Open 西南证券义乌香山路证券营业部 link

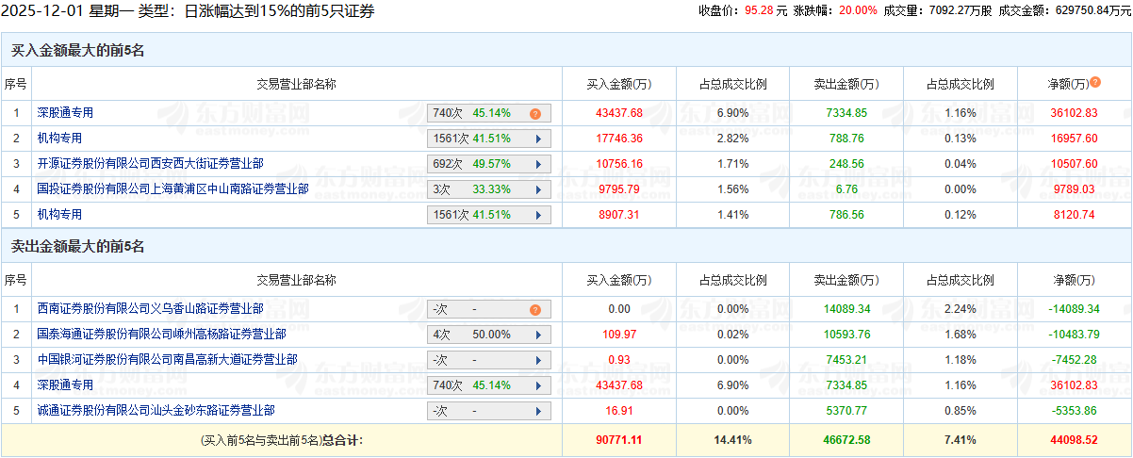point(150,308)
